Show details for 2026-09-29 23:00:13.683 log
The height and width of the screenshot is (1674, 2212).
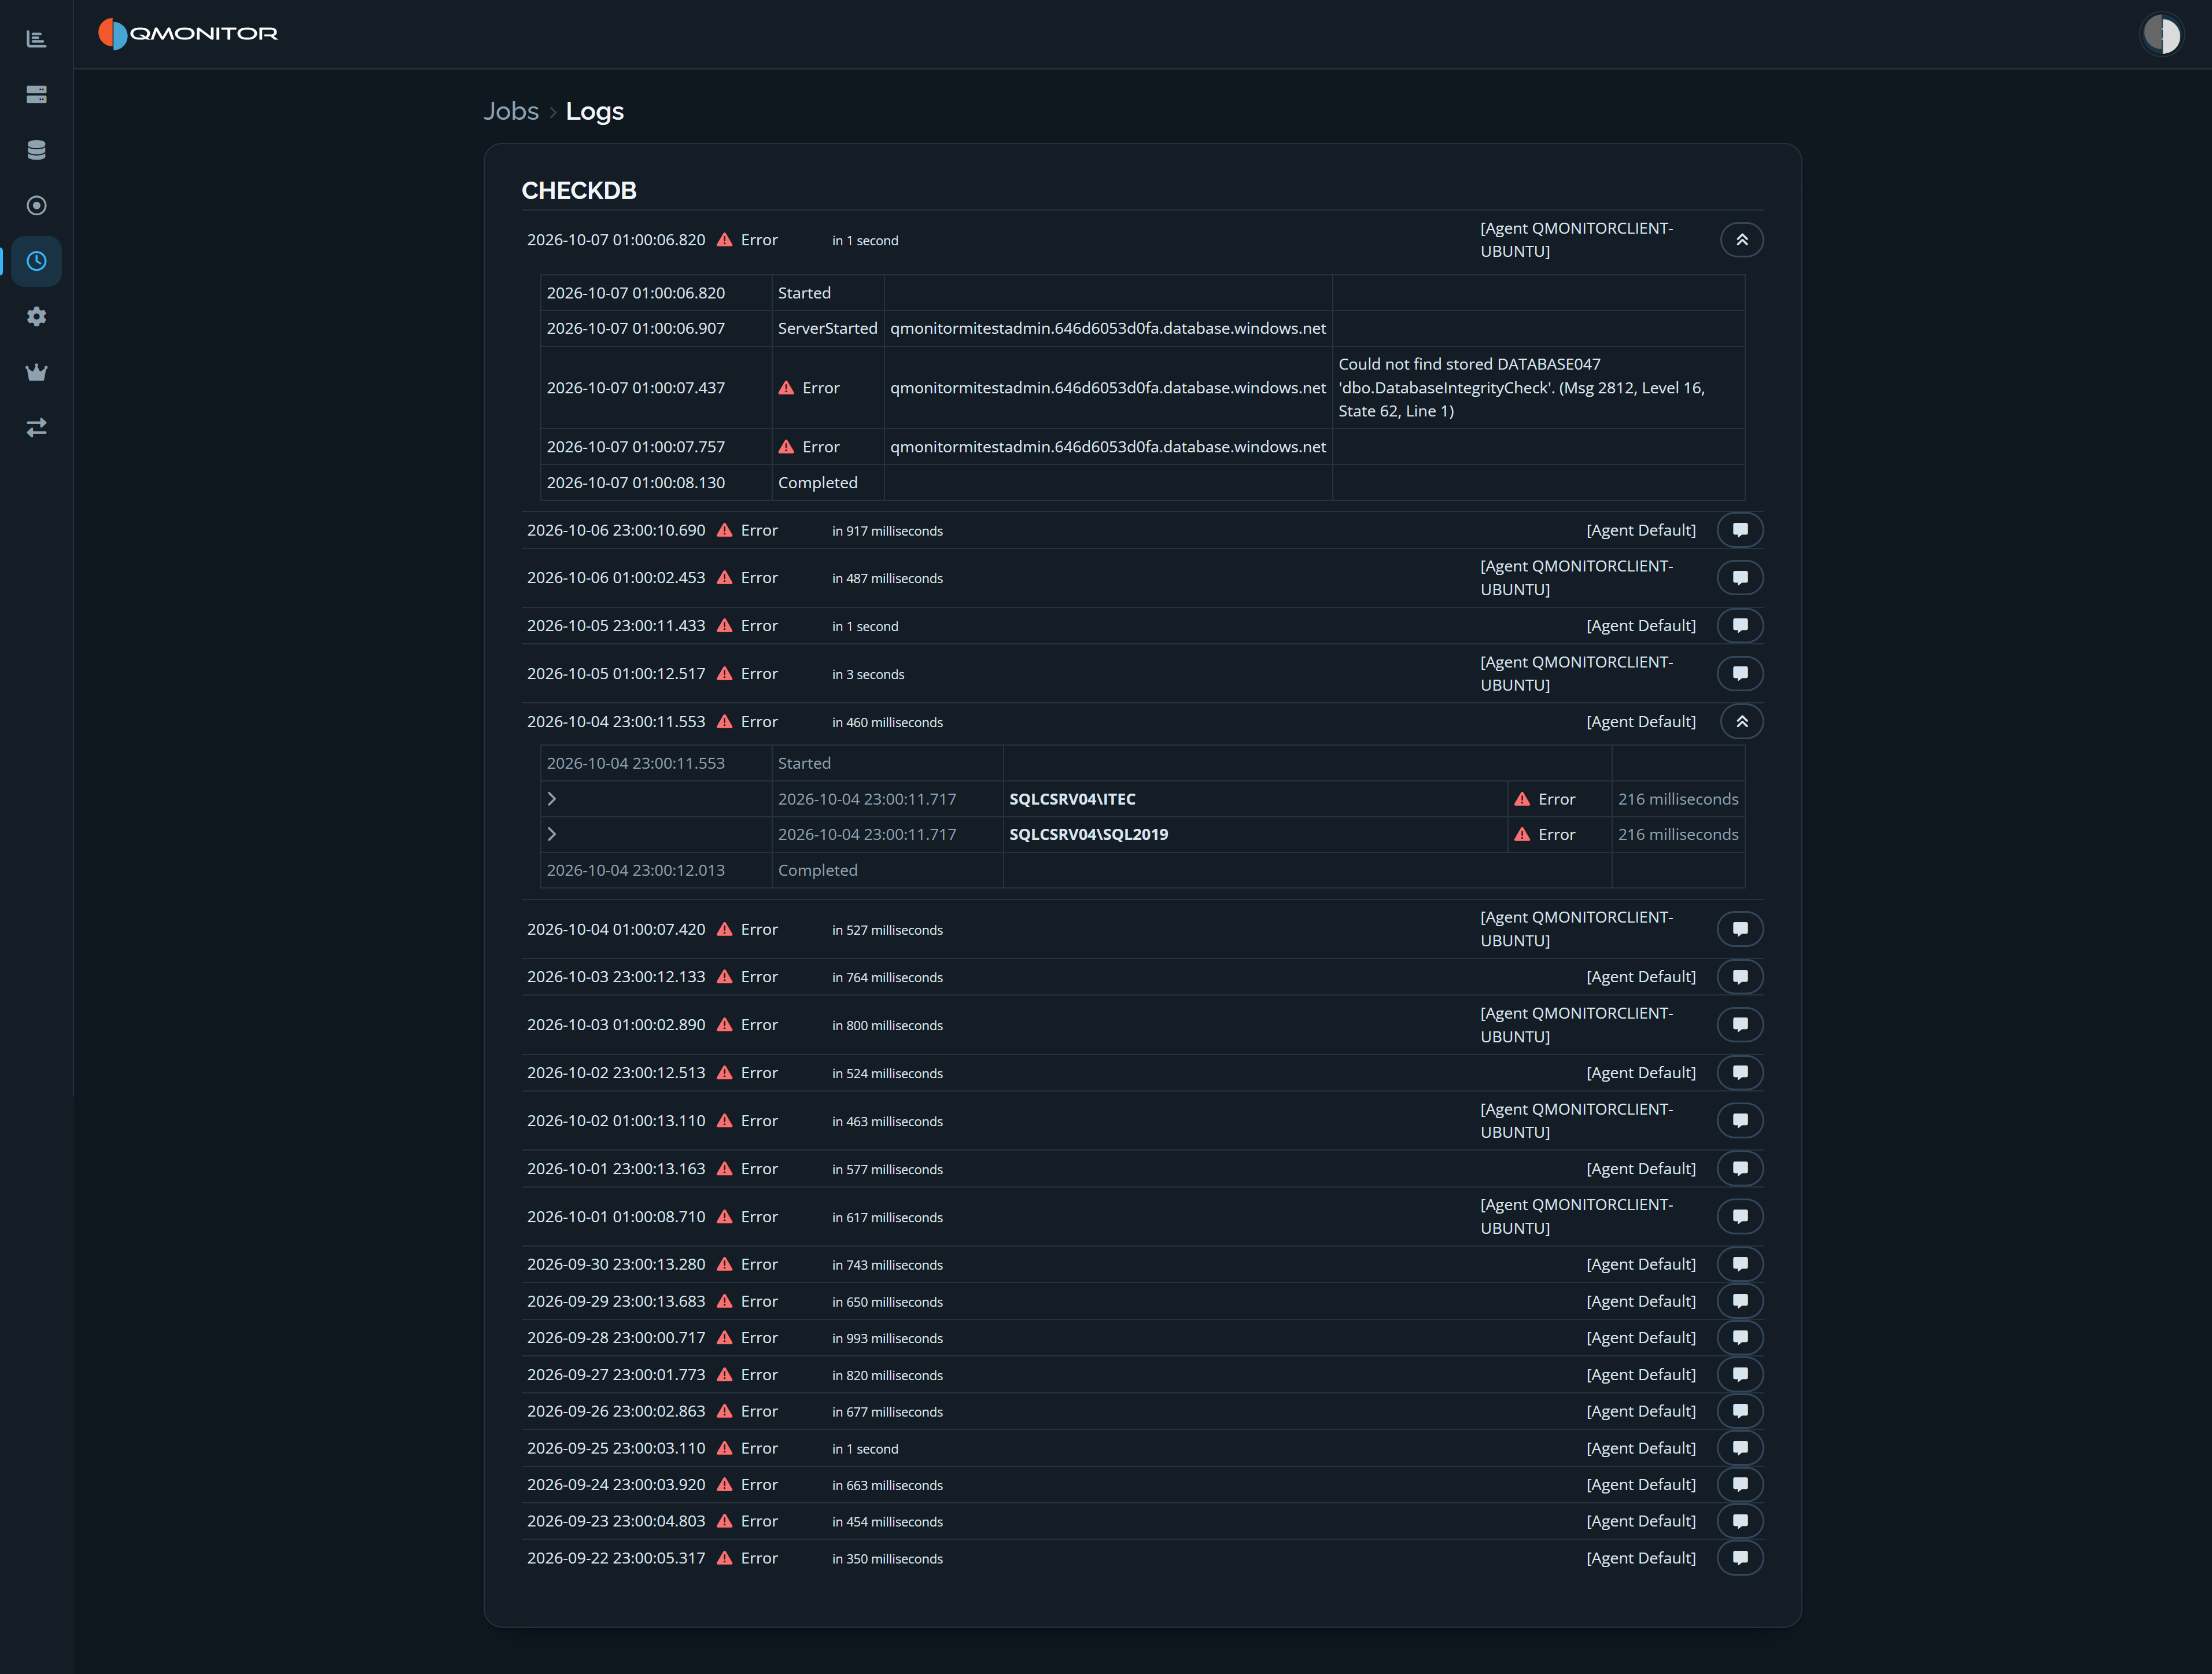(x=1740, y=1301)
